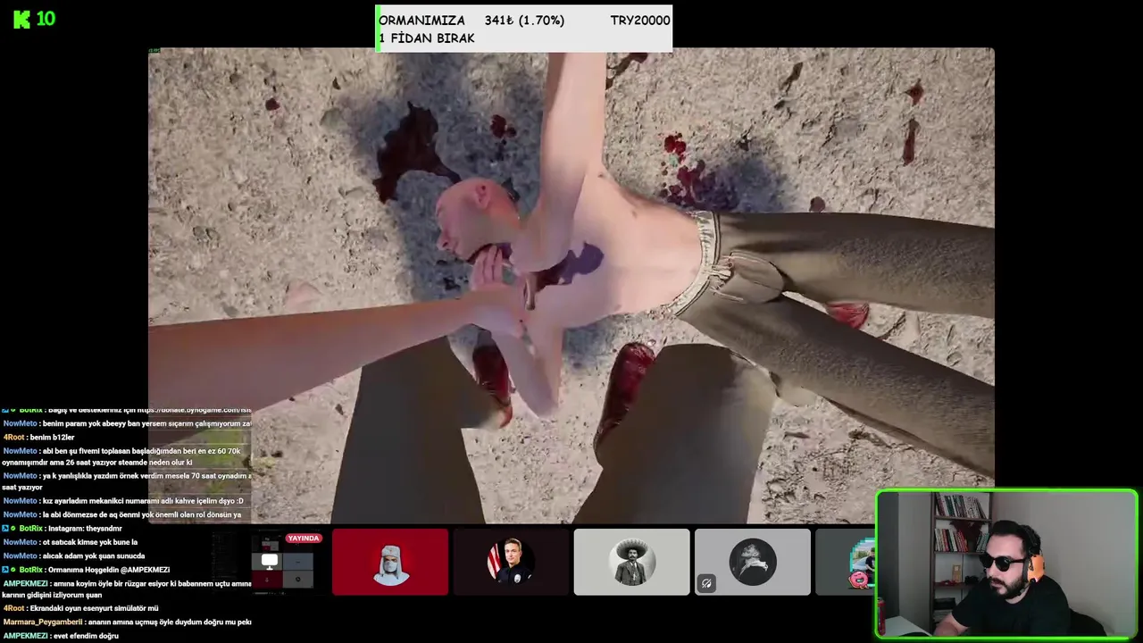Select the police officer avatar tile
The width and height of the screenshot is (1143, 643).
point(511,562)
